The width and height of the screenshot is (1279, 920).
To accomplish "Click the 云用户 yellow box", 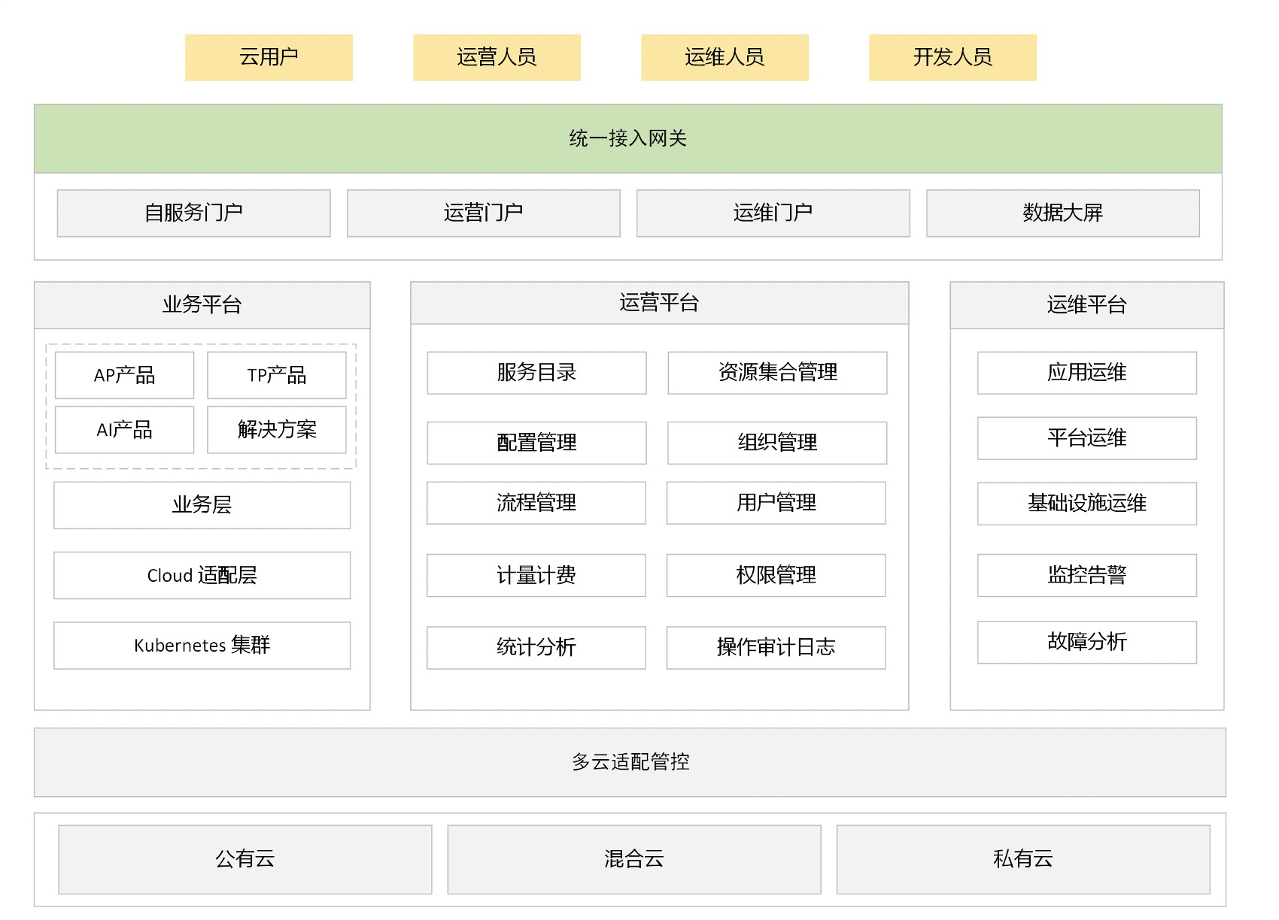I will [x=269, y=57].
